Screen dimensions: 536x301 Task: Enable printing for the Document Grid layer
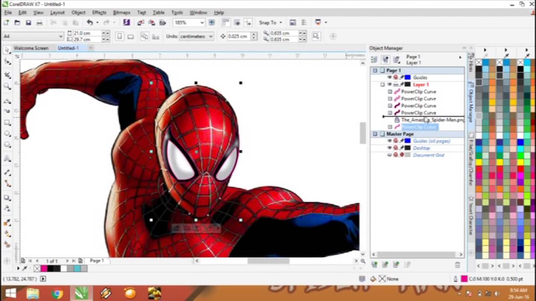click(396, 155)
